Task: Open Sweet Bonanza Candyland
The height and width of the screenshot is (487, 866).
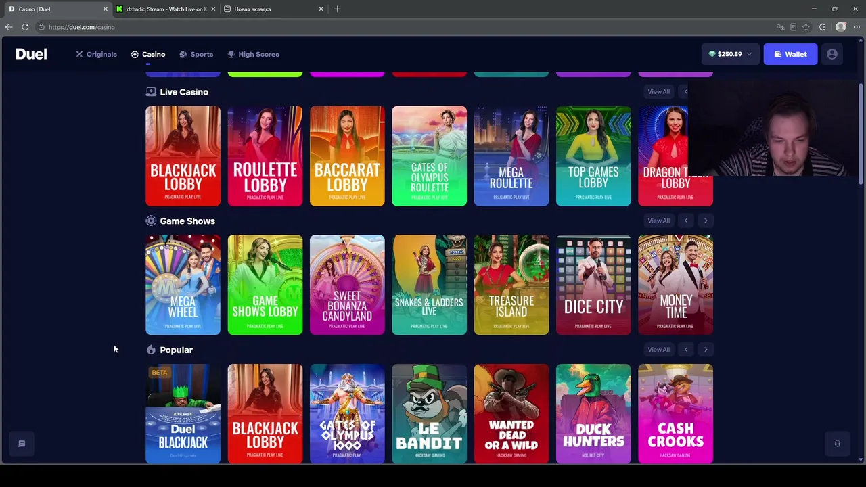Action: pos(347,285)
